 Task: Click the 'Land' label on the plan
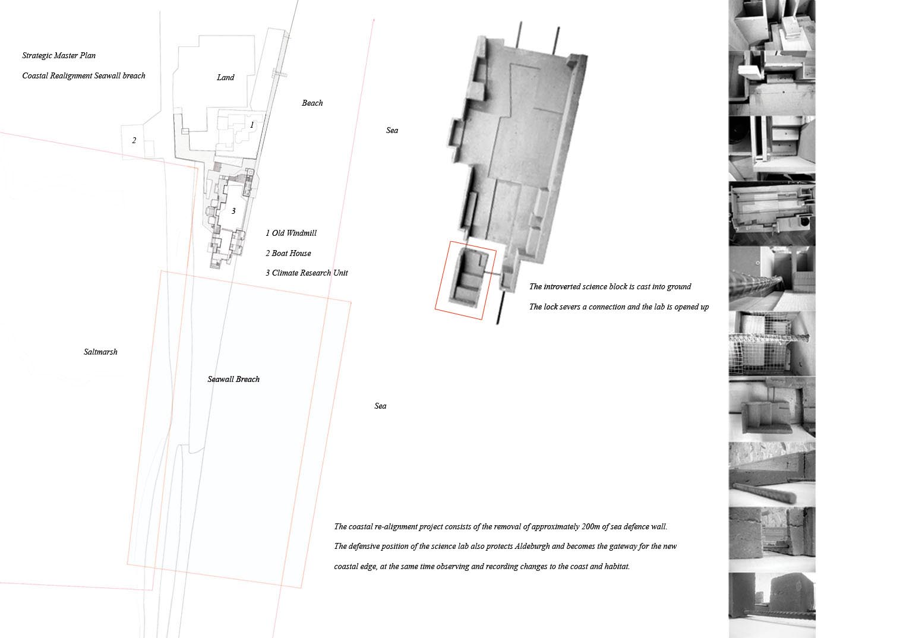pyautogui.click(x=225, y=78)
